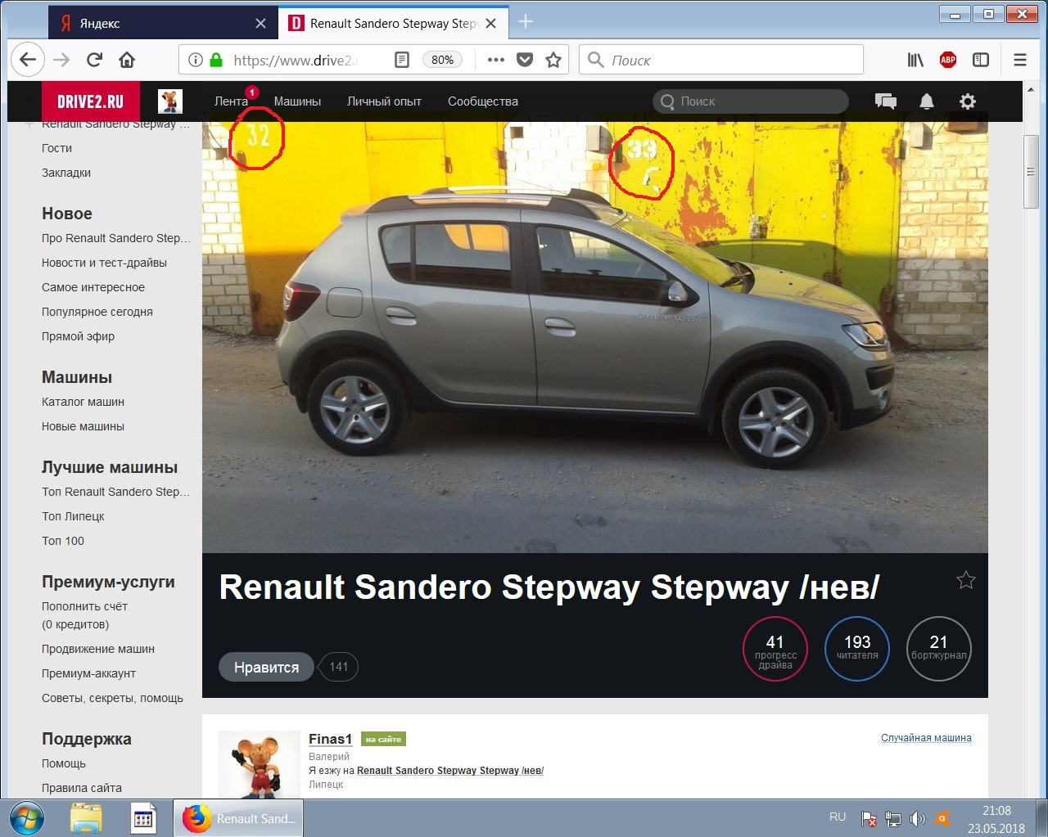1048x837 pixels.
Task: Reload the current page
Action: [94, 60]
